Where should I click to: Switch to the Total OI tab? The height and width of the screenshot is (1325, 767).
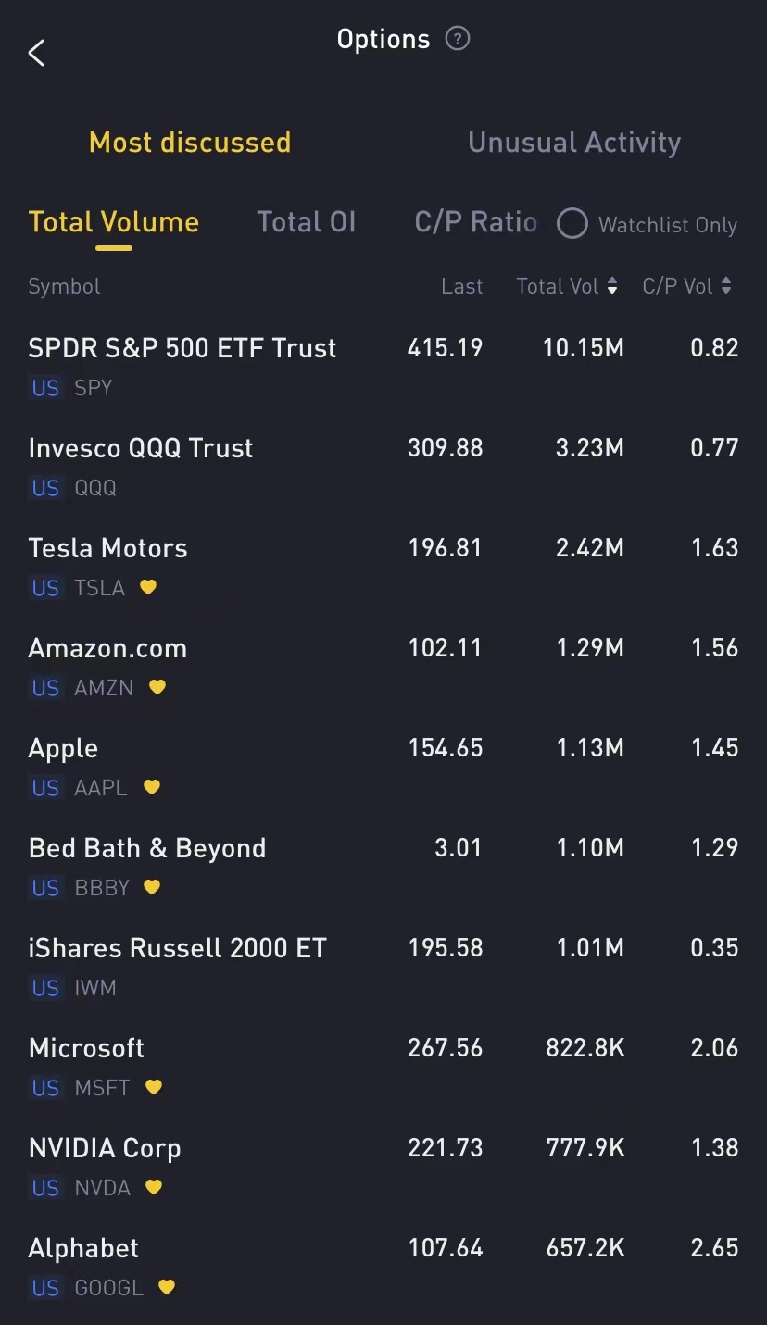[306, 222]
